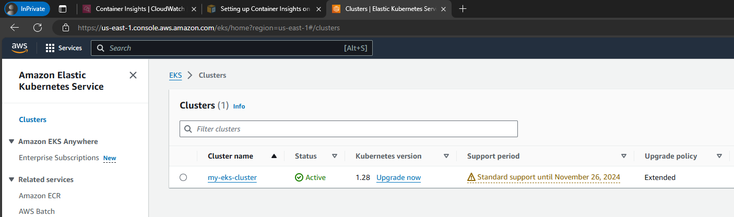This screenshot has height=217, width=734.
Task: Sort the Upgrade policy column
Action: 719,156
